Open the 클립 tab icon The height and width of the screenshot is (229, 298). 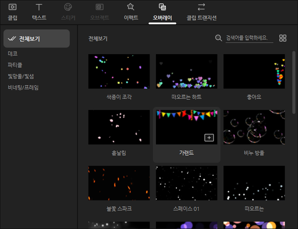pyautogui.click(x=13, y=7)
